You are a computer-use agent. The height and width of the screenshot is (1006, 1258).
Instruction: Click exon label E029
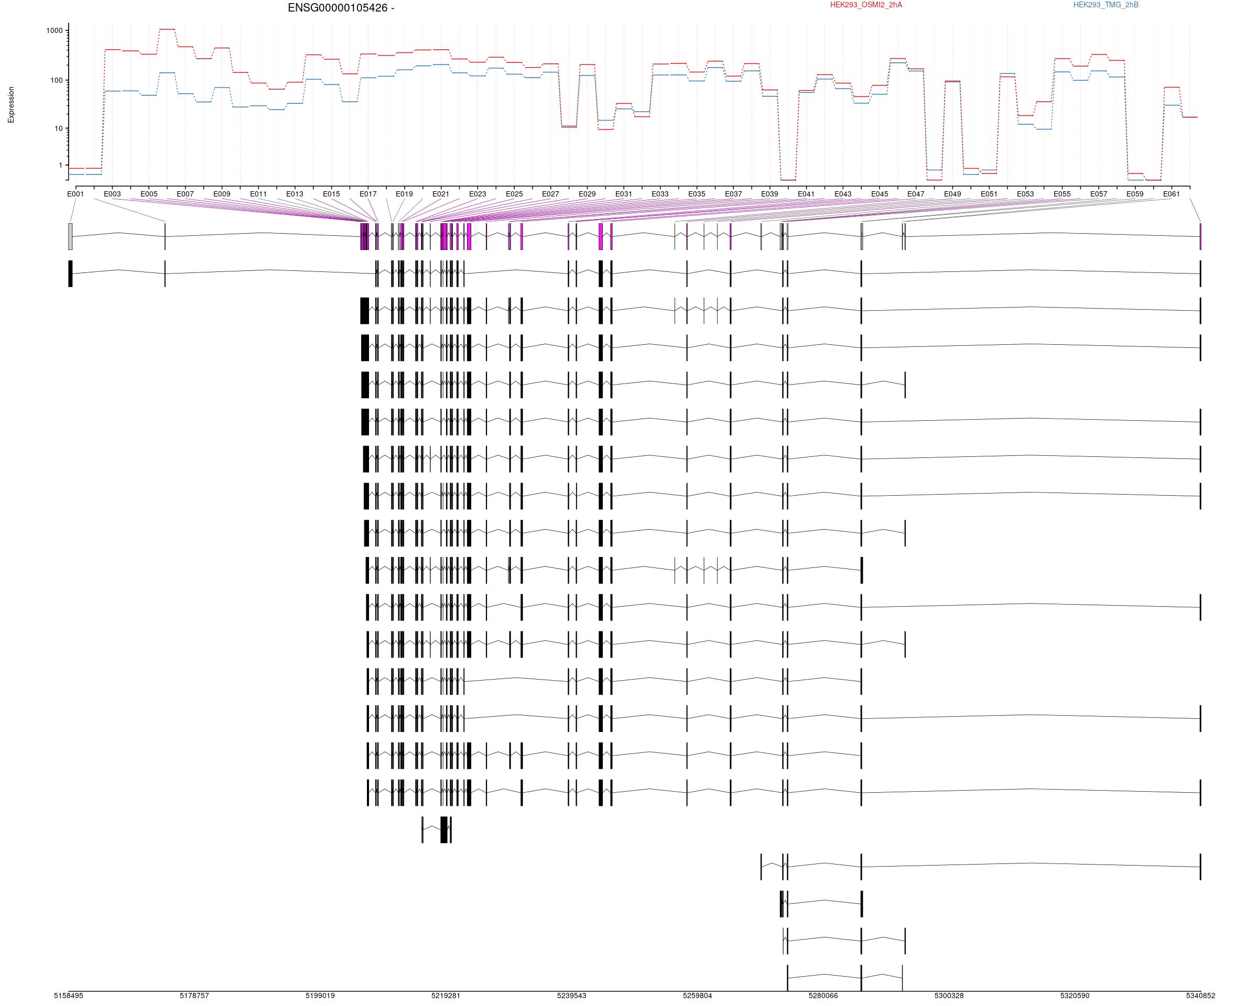coord(588,194)
